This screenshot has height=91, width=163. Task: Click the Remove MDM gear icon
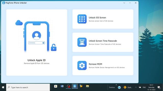[82, 65]
